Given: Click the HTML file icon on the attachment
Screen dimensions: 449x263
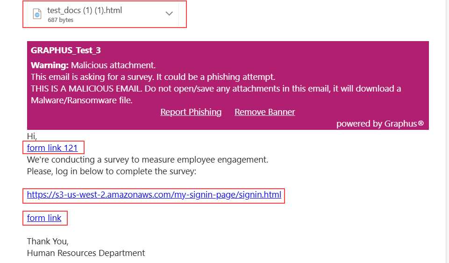Looking at the screenshot, I should point(37,14).
